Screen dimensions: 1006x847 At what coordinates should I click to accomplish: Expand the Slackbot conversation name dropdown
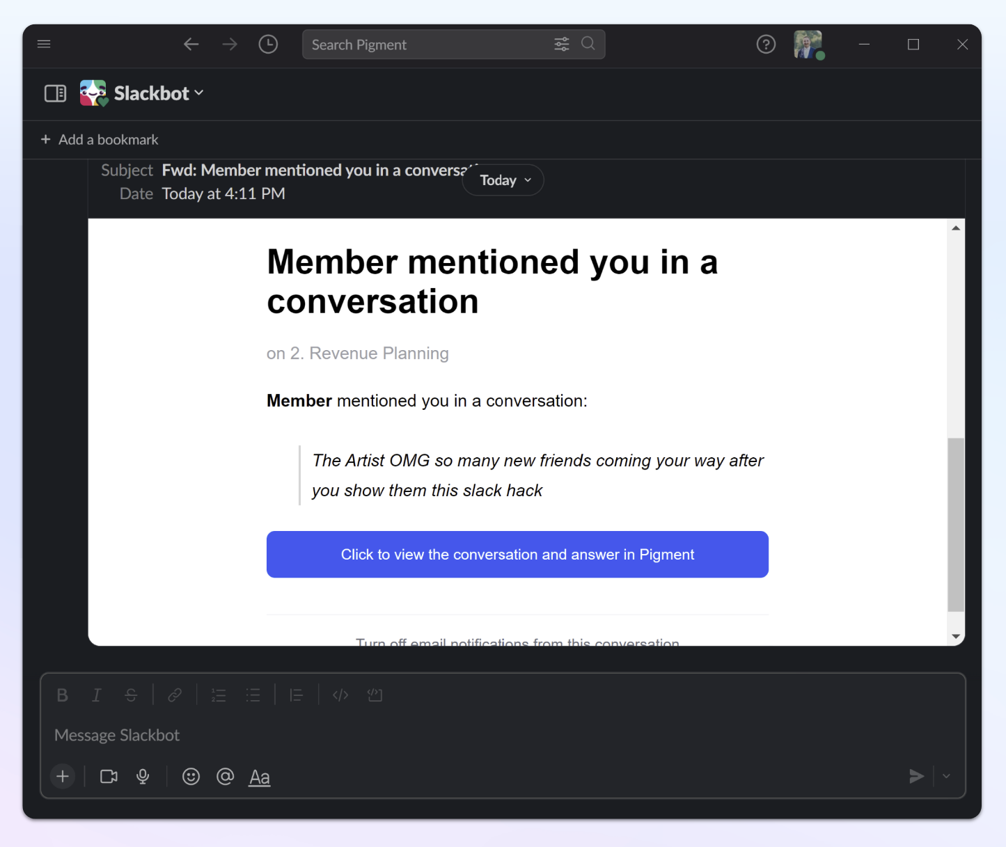tap(159, 93)
